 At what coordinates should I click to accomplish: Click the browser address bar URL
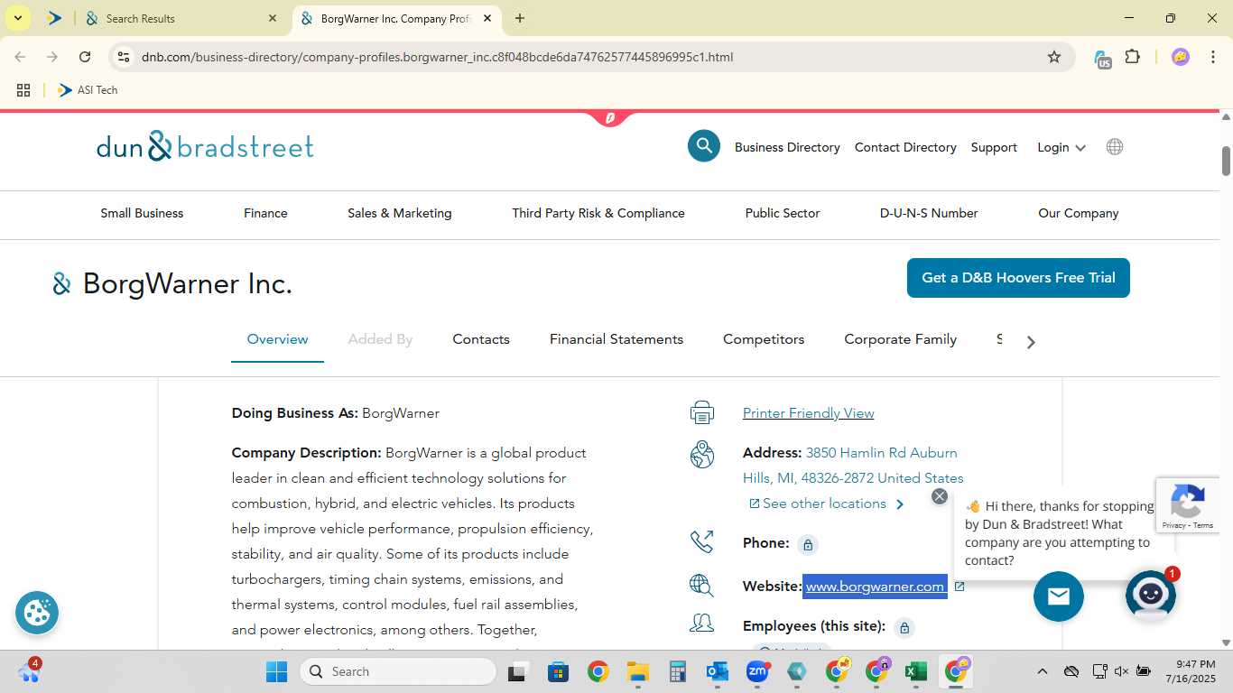[x=437, y=57]
